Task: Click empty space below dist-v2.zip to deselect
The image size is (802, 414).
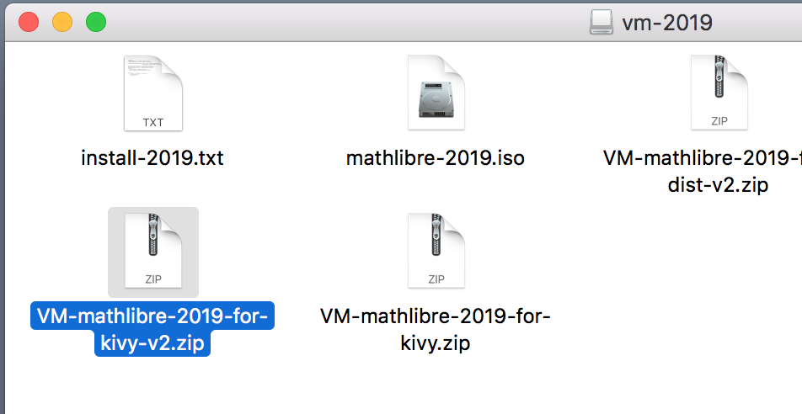Action: pos(718,286)
